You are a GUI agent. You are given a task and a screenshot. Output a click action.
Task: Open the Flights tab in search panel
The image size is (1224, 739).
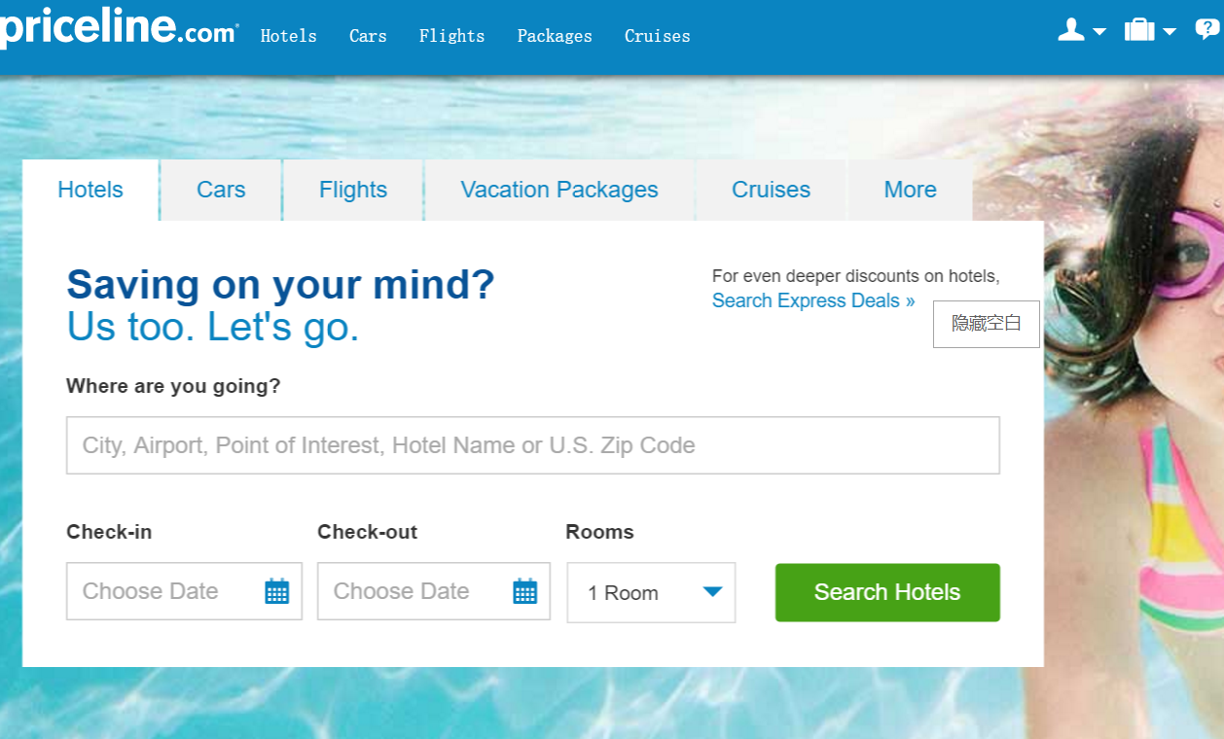(x=353, y=190)
